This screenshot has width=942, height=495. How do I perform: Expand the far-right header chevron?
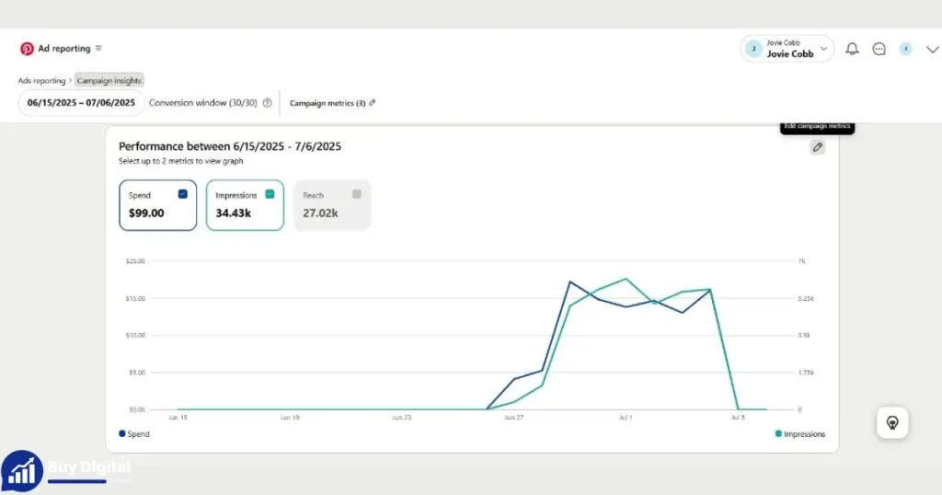pyautogui.click(x=932, y=50)
